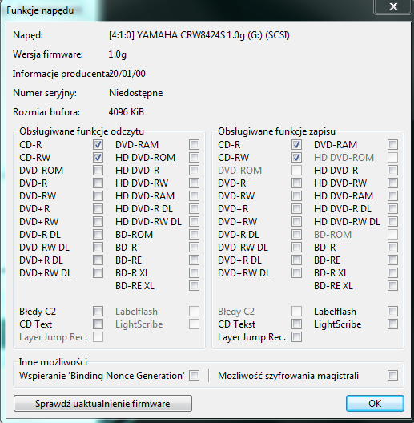Click the OK button
The height and width of the screenshot is (423, 414).
(x=375, y=403)
